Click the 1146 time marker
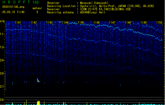 [x=97, y=23]
